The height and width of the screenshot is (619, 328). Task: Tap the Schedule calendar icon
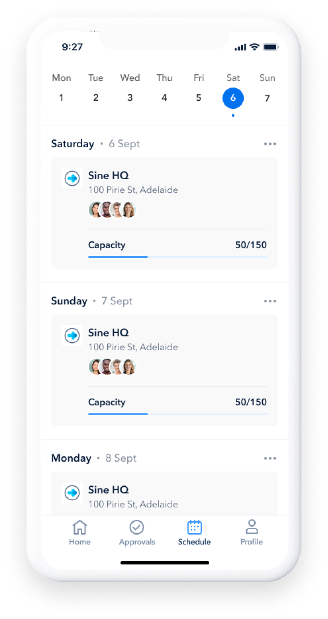(x=194, y=527)
